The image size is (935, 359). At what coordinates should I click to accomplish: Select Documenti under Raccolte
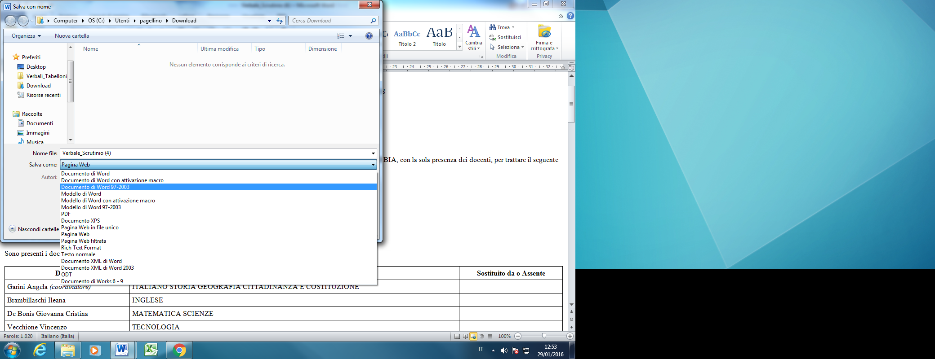tap(35, 123)
